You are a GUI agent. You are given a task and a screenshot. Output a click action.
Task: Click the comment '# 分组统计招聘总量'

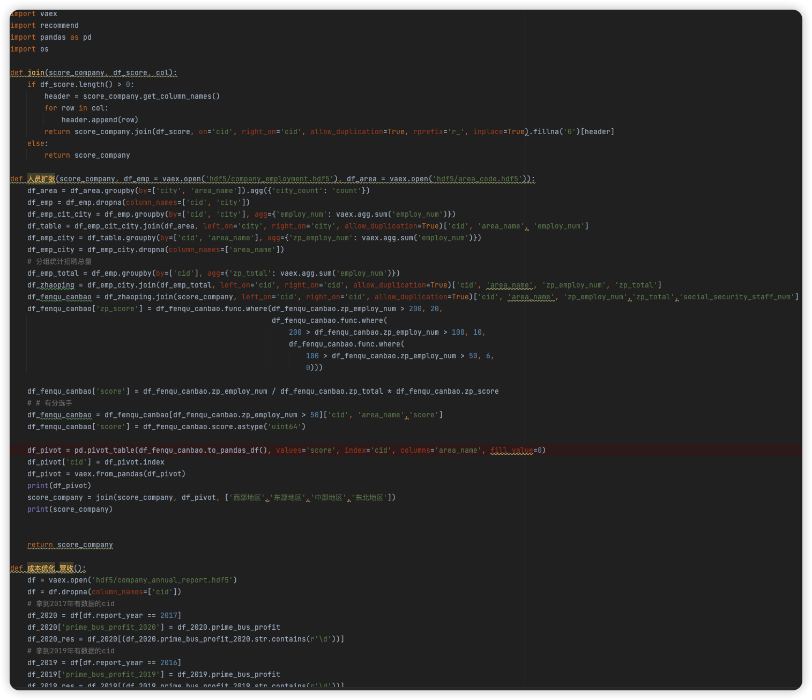coord(59,262)
